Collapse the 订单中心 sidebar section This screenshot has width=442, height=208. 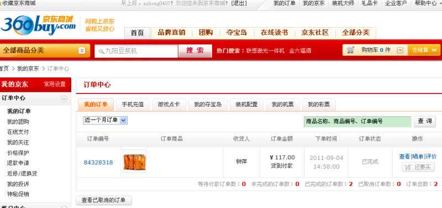[64, 98]
